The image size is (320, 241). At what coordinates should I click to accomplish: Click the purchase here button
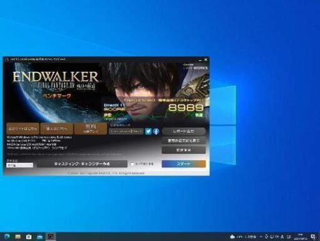(57, 128)
